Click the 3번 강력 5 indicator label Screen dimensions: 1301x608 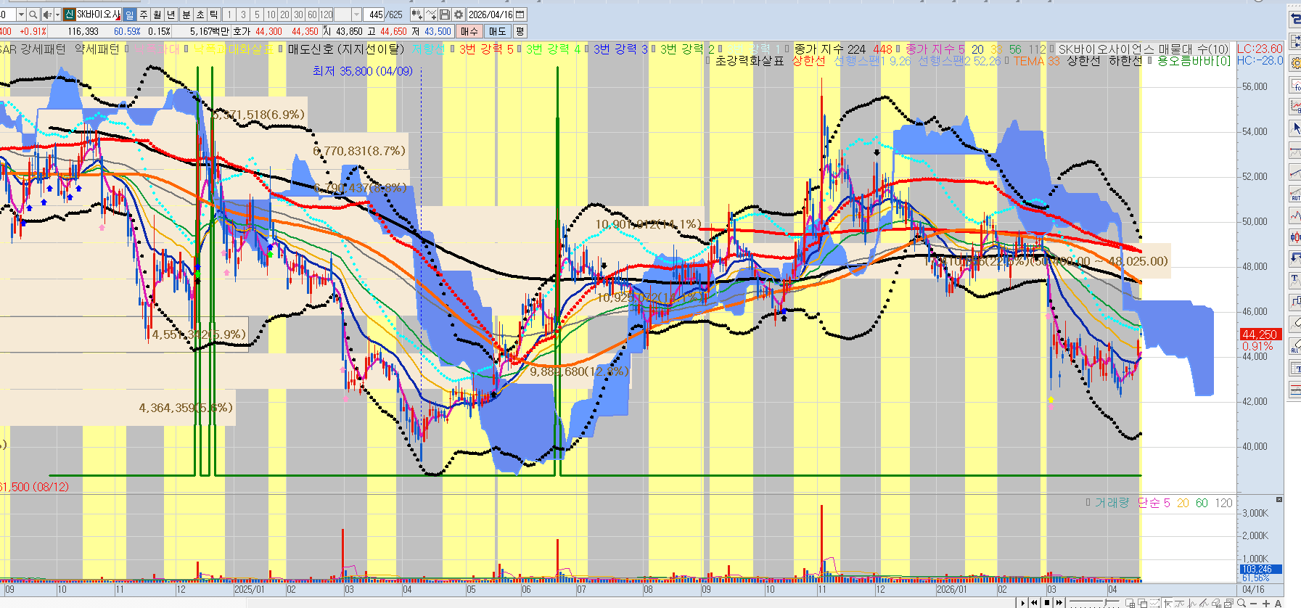coord(486,49)
